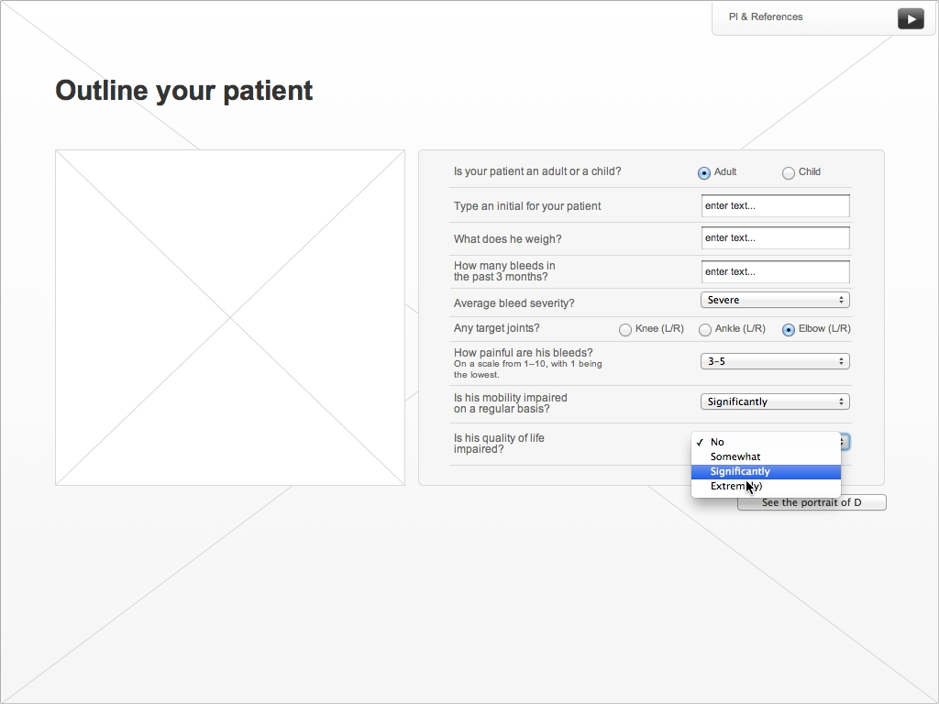
Task: Choose Knee (L/R) target joint
Action: 625,330
